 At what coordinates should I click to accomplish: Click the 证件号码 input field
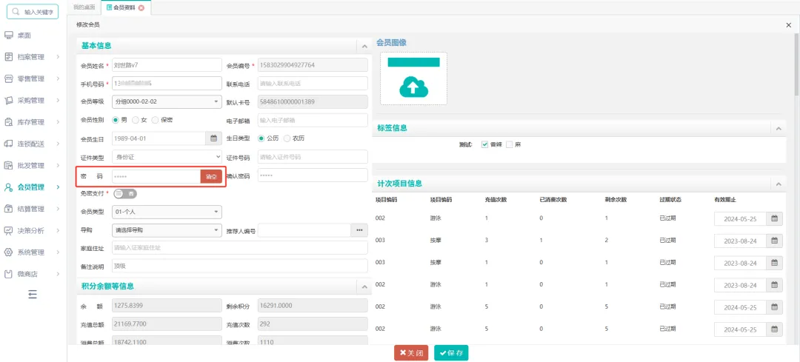pyautogui.click(x=313, y=156)
